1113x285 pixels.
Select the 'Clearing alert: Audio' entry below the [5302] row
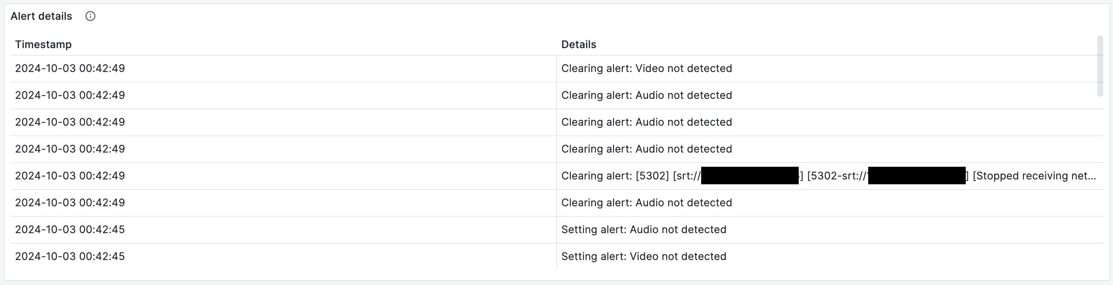[x=646, y=203]
